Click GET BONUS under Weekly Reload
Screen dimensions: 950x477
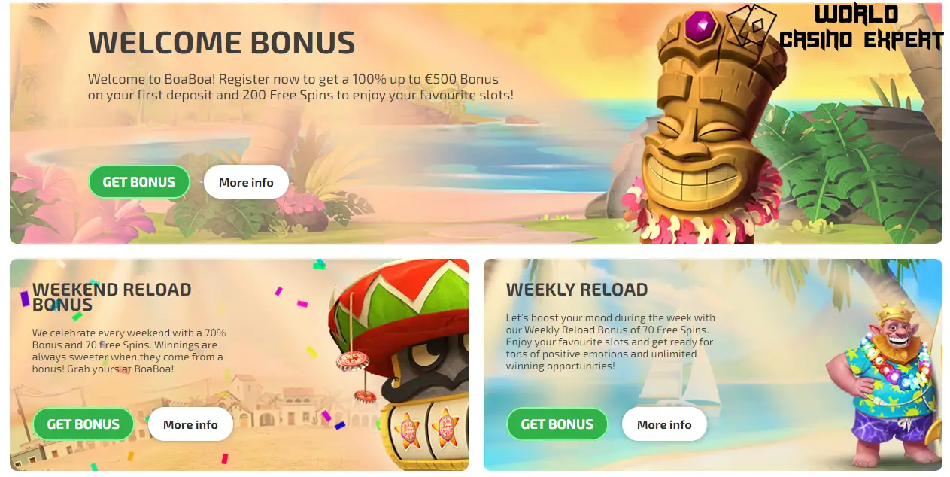(557, 424)
